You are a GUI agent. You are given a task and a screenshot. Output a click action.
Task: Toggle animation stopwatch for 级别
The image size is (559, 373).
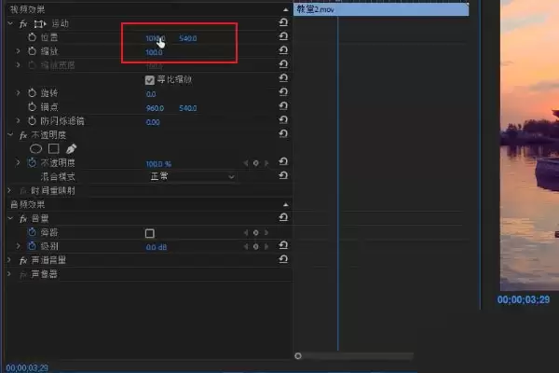(x=32, y=246)
